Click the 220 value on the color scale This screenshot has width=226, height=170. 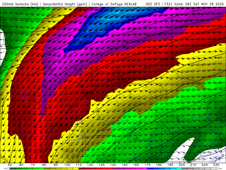[205, 165]
